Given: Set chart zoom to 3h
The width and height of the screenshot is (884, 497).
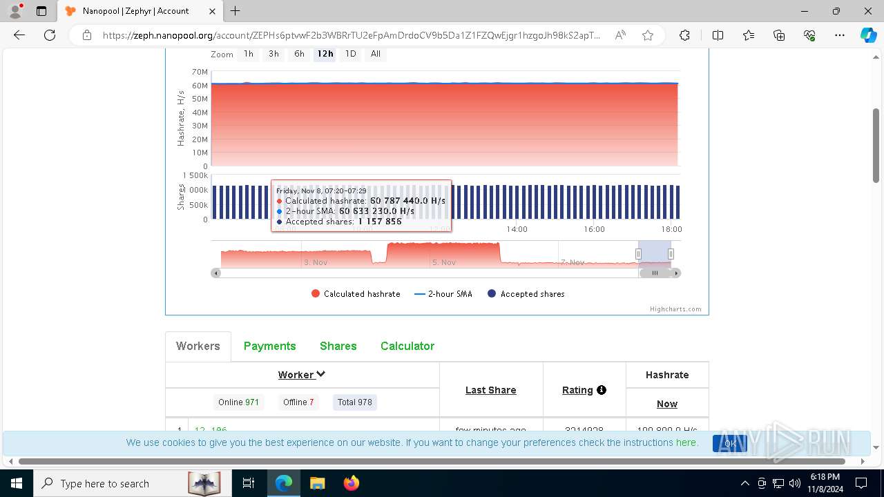Looking at the screenshot, I should pyautogui.click(x=274, y=54).
